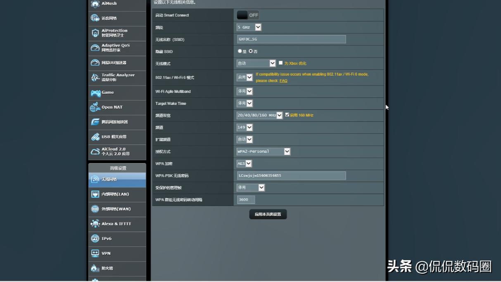Screen dimensions: 501x282
Task: Open the FAQ link
Action: tap(283, 81)
